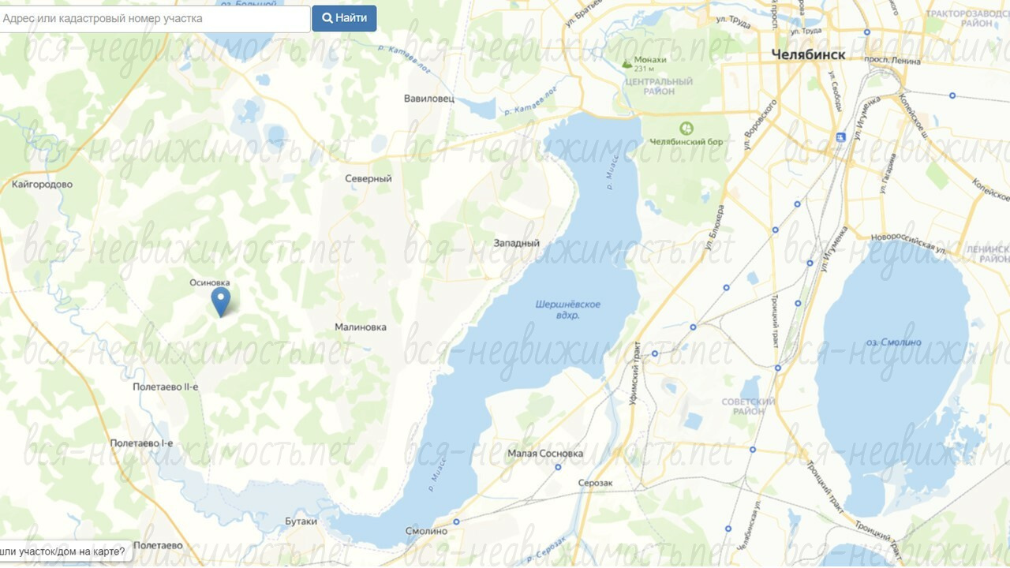Select the Челябинск city label
The image size is (1010, 568).
pyautogui.click(x=808, y=54)
